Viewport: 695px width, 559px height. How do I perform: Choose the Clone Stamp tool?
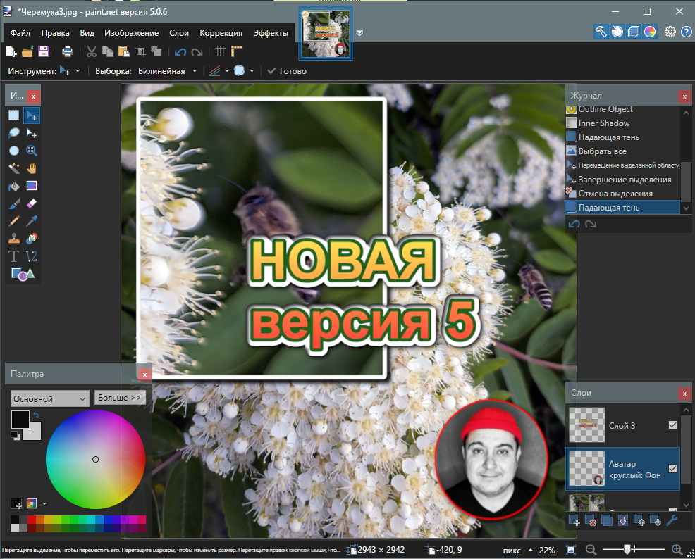pos(13,238)
